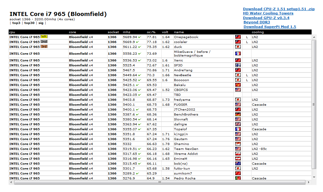Click the 2nd place badge
Viewport: 323px width, 192px height.
(44, 41)
